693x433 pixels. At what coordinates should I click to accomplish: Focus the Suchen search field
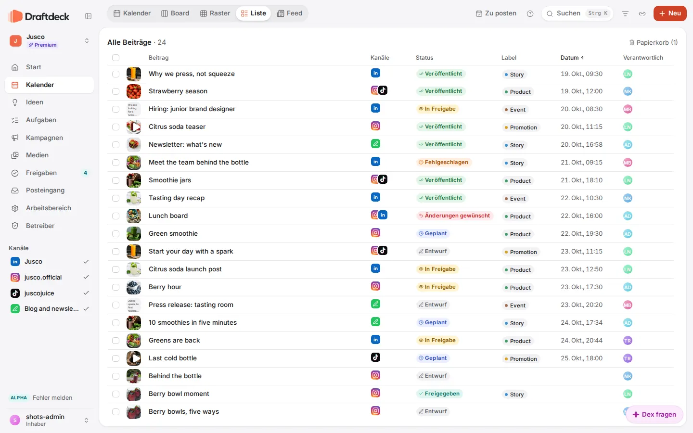point(577,13)
